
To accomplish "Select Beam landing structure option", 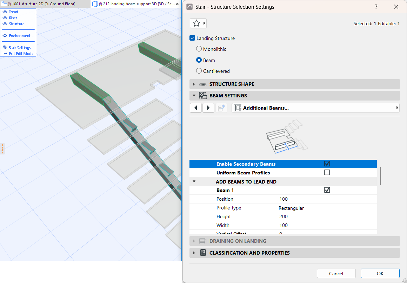I will [199, 60].
